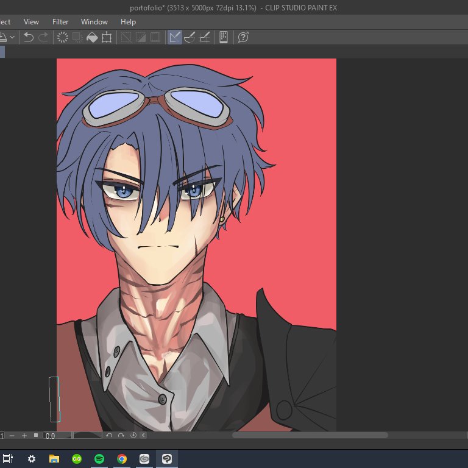Viewport: 468px width, 468px height.
Task: Open Duolingo from the taskbar
Action: (77, 459)
